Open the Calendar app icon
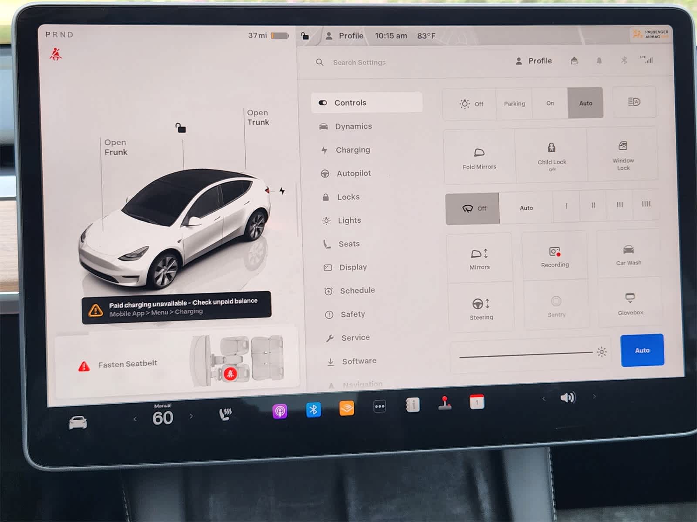 click(x=477, y=402)
